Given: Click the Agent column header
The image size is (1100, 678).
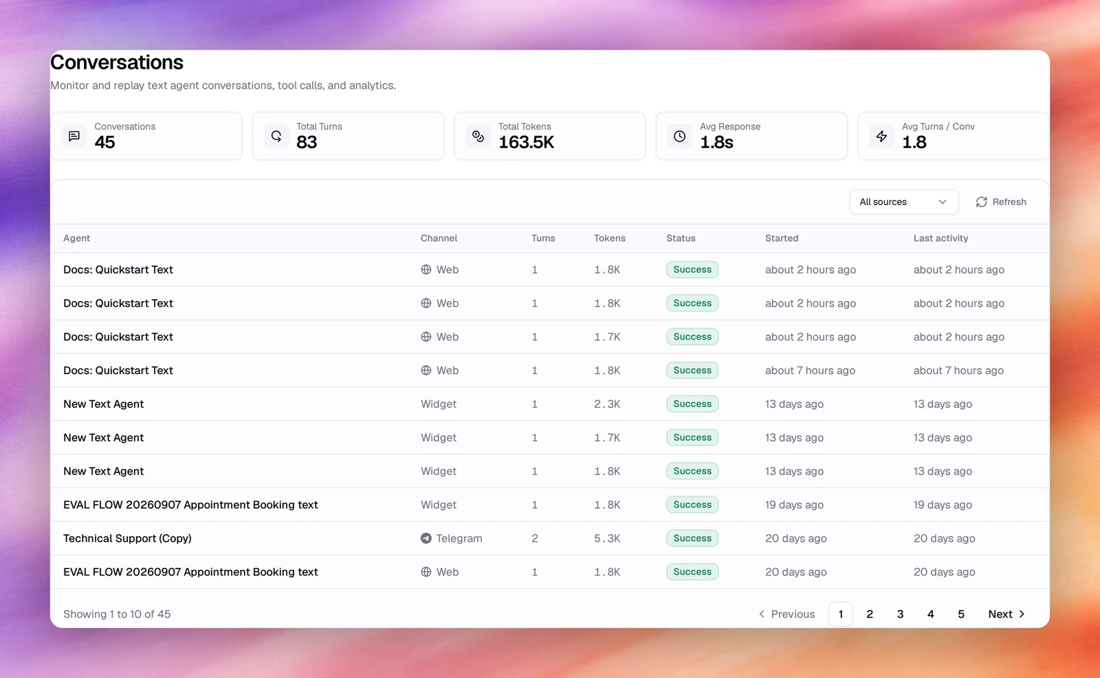Looking at the screenshot, I should (x=77, y=239).
